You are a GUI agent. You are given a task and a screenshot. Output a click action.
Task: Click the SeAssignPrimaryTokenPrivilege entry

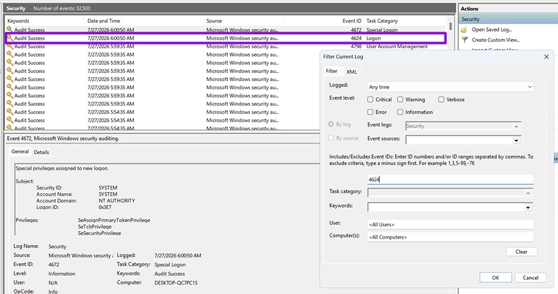[114, 220]
